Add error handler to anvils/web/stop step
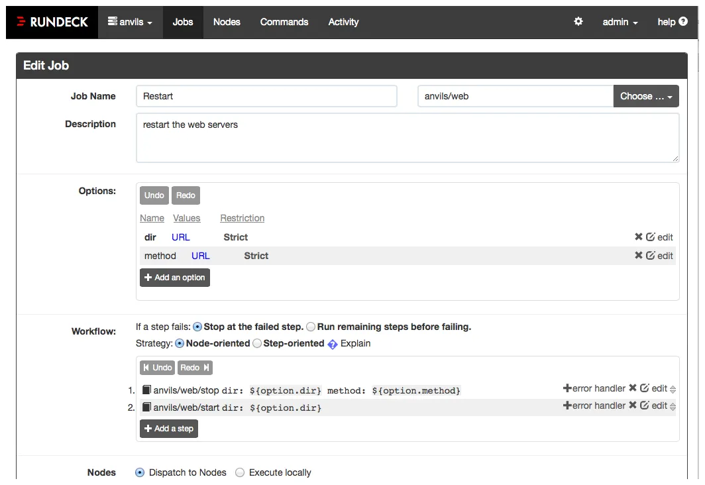Screen dimensions: 705x485 click(594, 388)
